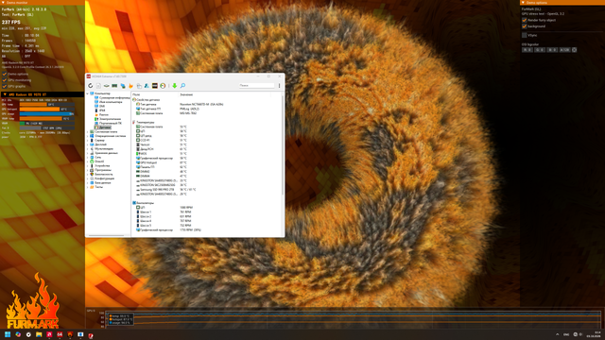Enable the VSync checkbox

525,35
